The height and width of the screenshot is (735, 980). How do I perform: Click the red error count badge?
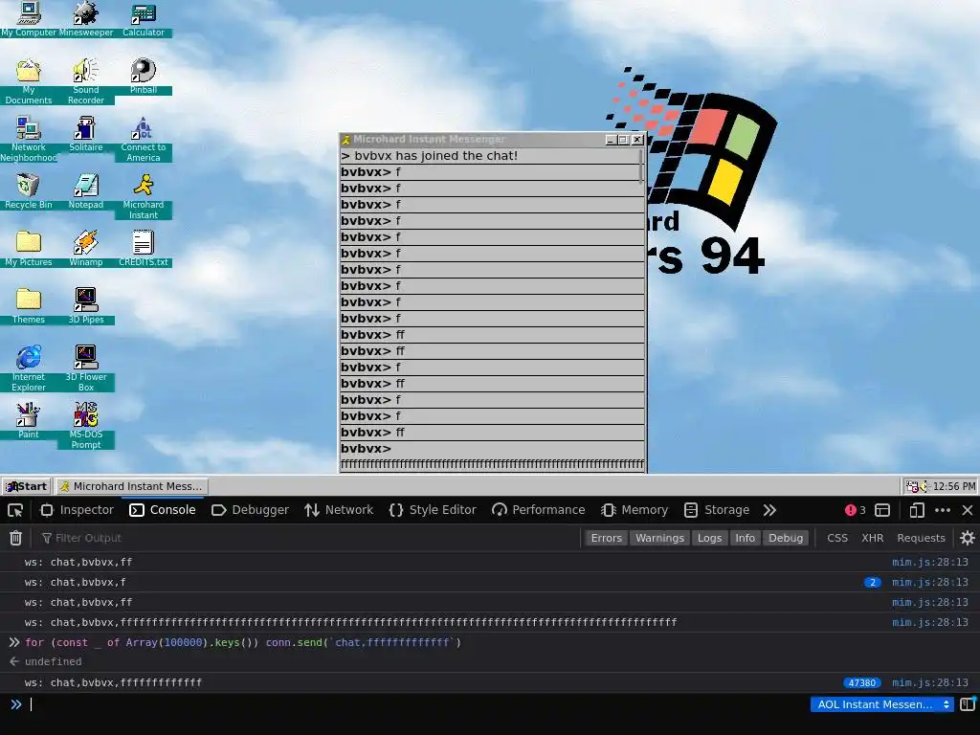pyautogui.click(x=855, y=510)
